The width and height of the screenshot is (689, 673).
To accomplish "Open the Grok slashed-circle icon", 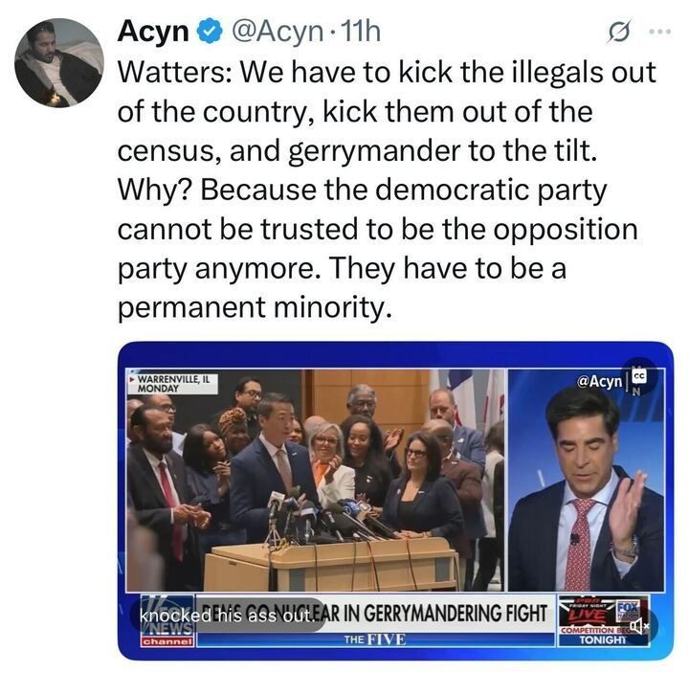I will tap(619, 33).
